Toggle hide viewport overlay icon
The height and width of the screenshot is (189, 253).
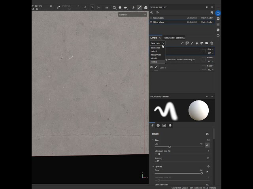coord(99,7)
